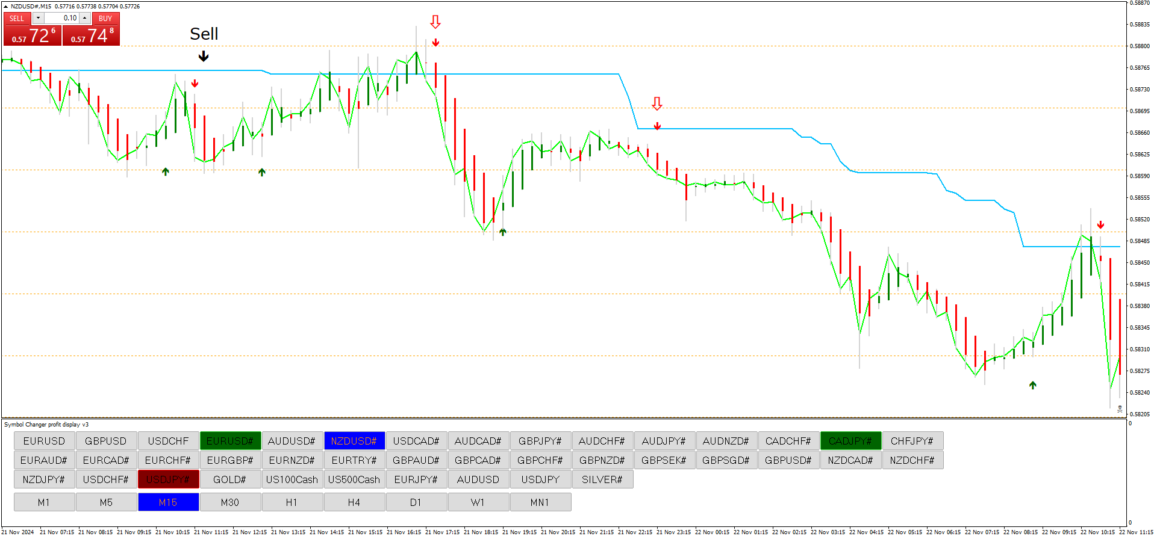Image resolution: width=1154 pixels, height=539 pixels.
Task: Click the rightmost red down arrow signal
Action: click(x=1100, y=225)
